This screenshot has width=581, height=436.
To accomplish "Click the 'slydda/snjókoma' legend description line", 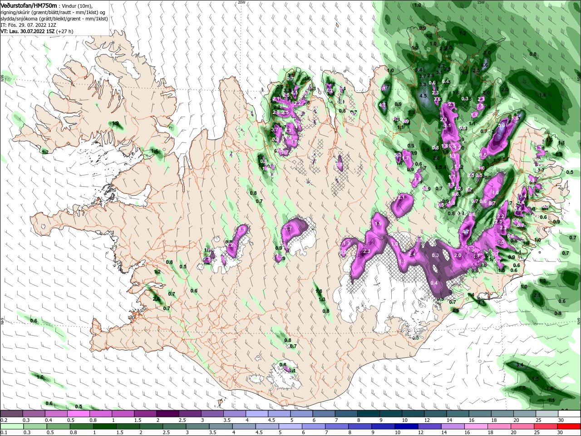I will coord(54,19).
